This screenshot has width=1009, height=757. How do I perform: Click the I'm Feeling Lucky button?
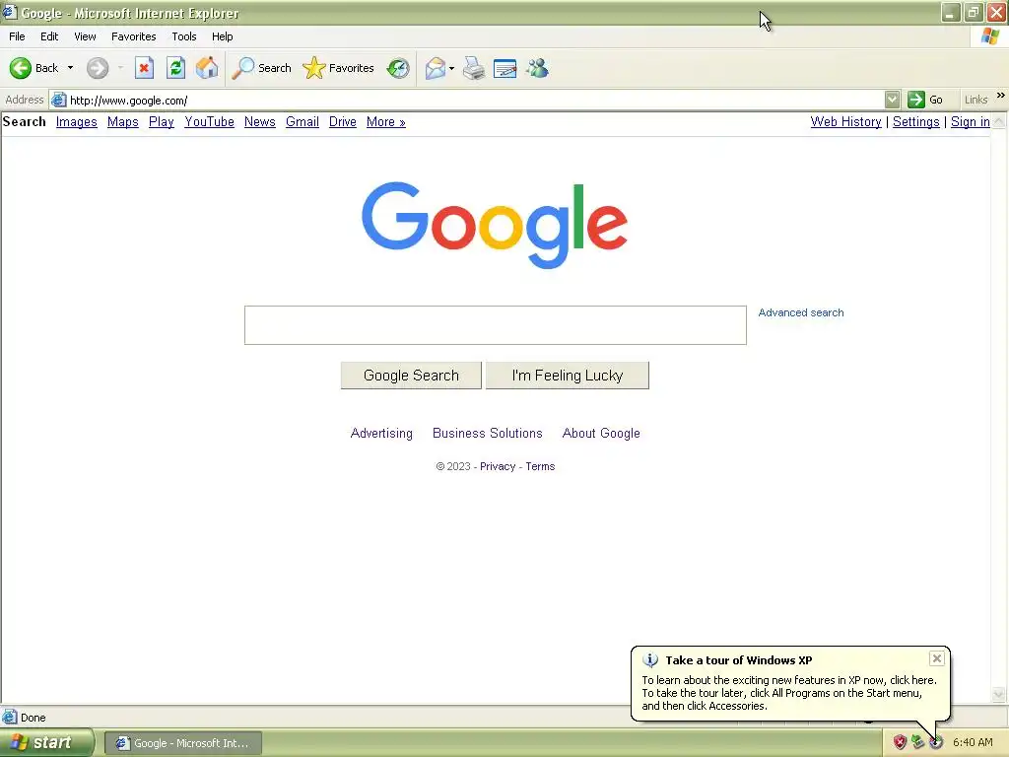[567, 376]
